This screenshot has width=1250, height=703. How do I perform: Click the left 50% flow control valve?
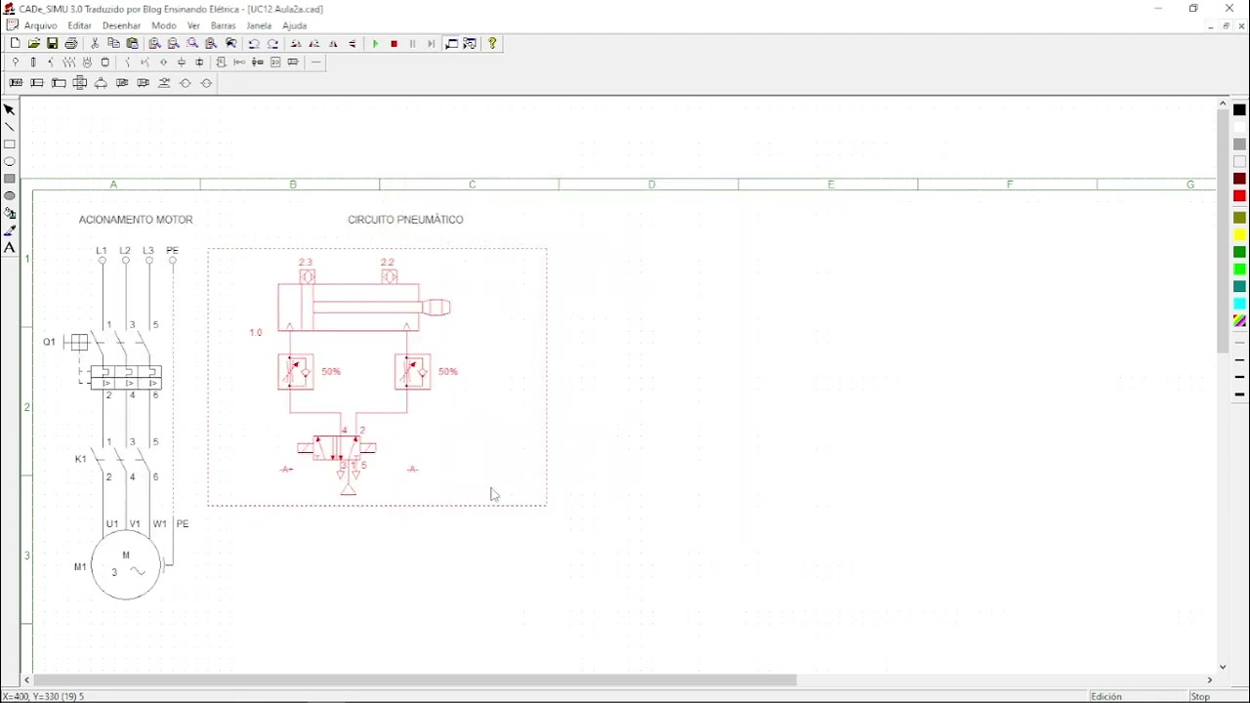[x=296, y=372]
